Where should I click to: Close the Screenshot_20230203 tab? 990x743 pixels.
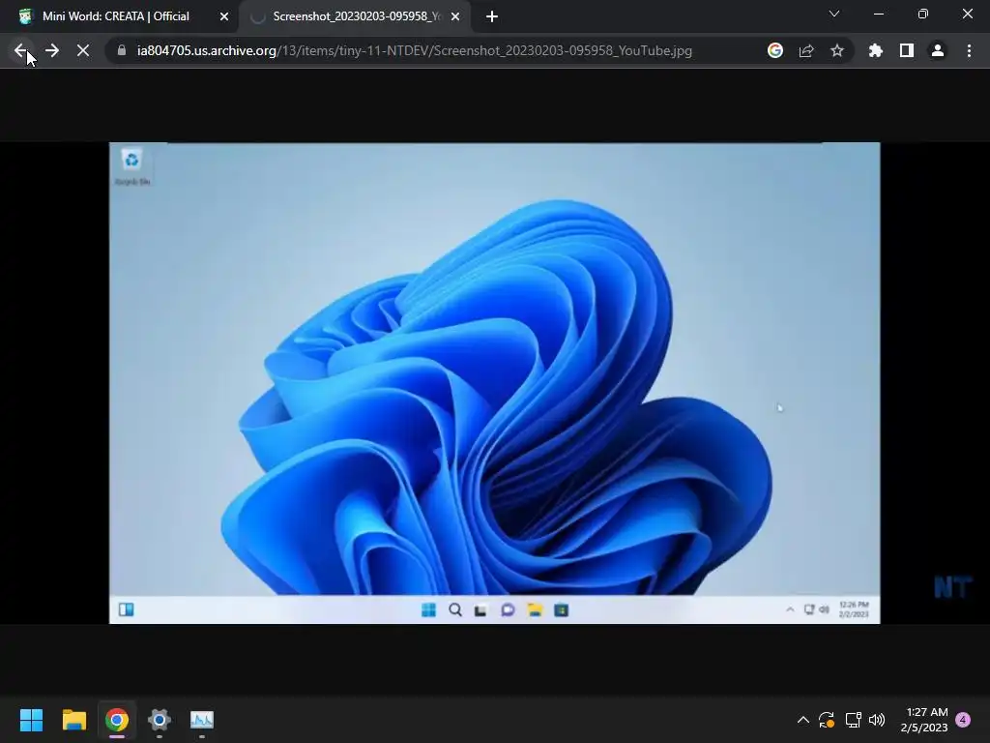click(x=455, y=17)
